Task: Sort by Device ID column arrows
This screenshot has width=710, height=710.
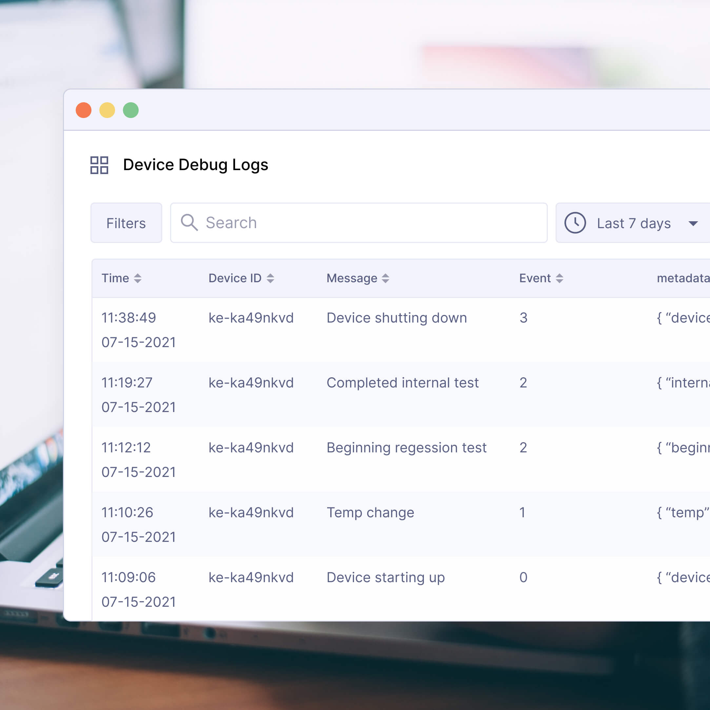Action: click(270, 278)
